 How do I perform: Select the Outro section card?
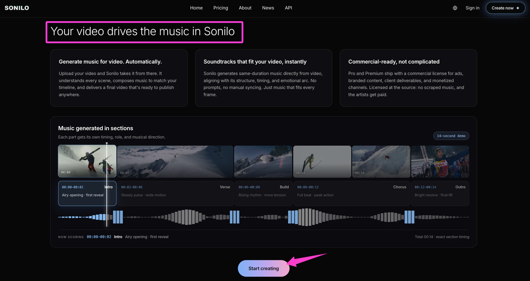coord(440,193)
